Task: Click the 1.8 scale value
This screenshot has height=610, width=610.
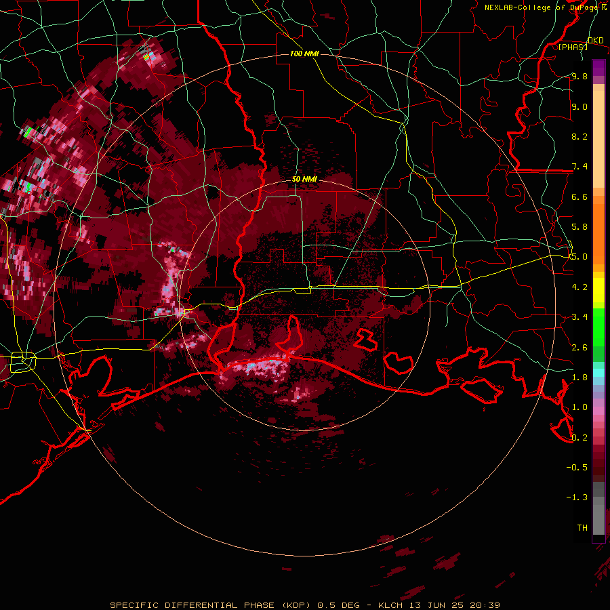Action: pos(579,377)
